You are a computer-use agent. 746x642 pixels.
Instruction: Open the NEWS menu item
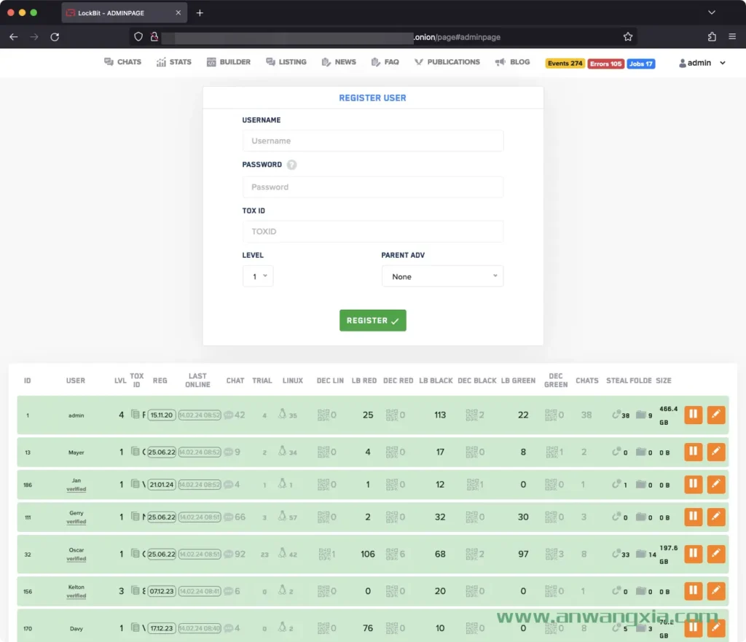[339, 62]
